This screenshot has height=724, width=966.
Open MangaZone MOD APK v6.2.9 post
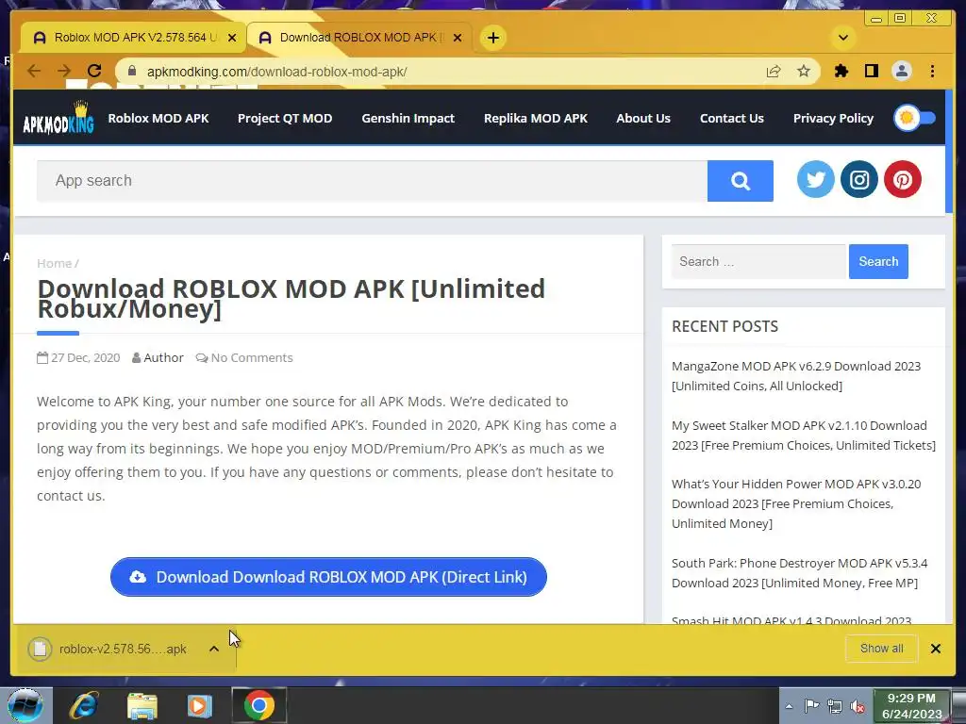pyautogui.click(x=796, y=375)
